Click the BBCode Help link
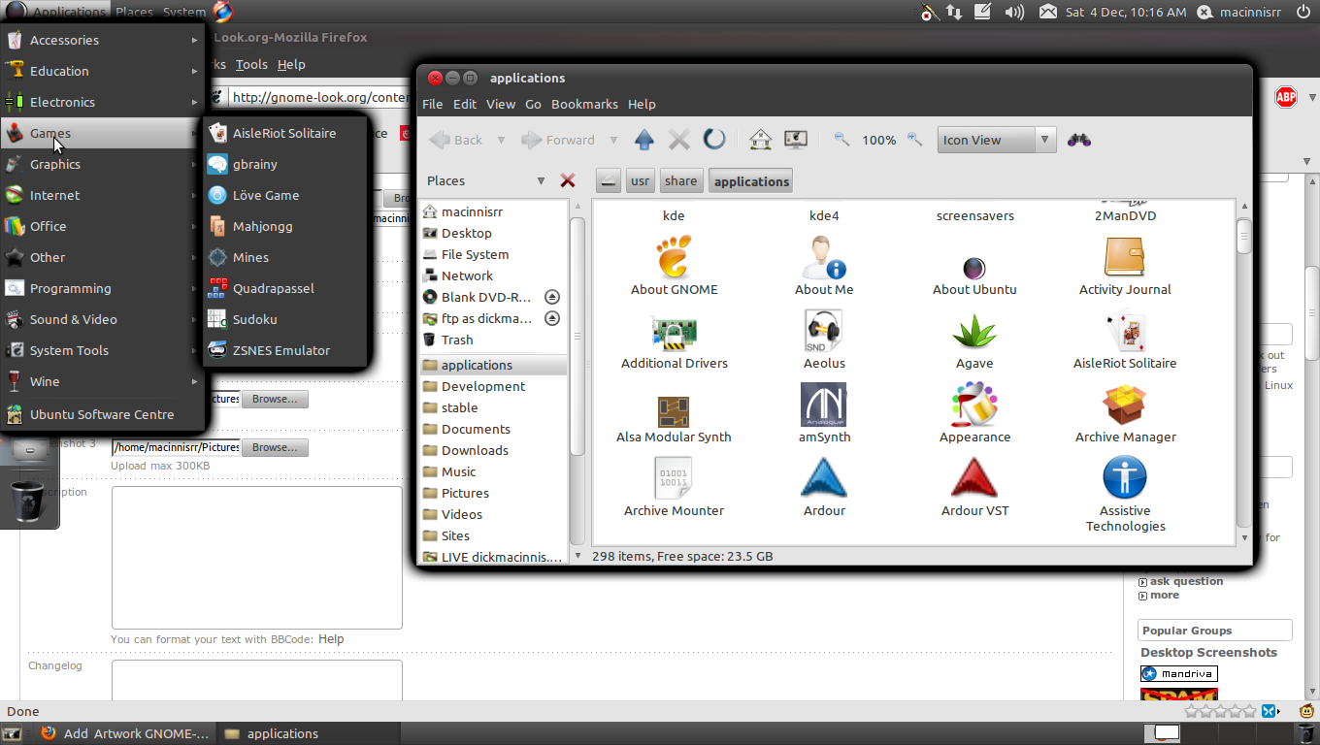The width and height of the screenshot is (1320, 745). (331, 639)
